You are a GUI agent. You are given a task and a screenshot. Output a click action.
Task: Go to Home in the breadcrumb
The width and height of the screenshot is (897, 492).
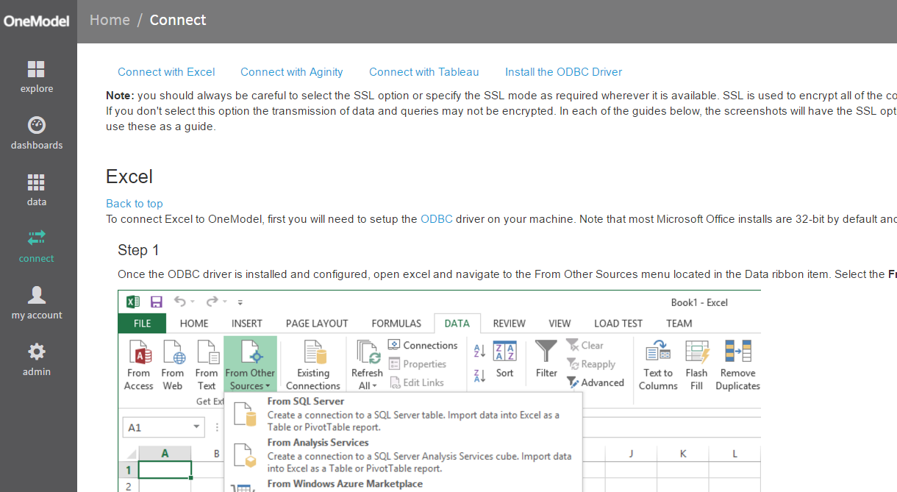tap(110, 20)
